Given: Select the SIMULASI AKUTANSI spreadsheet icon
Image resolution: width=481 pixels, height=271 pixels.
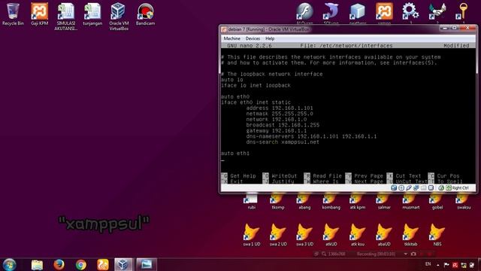Looking at the screenshot, I should [x=66, y=17].
